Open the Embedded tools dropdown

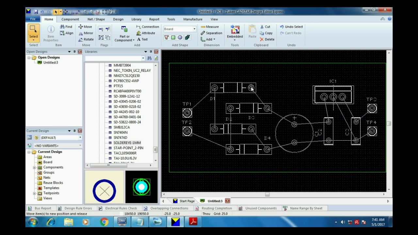(x=235, y=40)
